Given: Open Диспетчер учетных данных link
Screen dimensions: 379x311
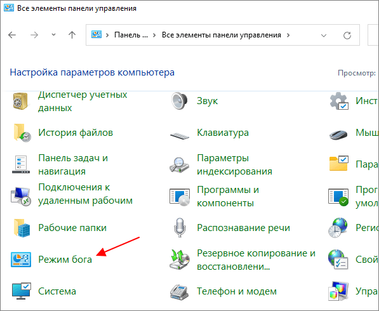Looking at the screenshot, I should [x=83, y=101].
